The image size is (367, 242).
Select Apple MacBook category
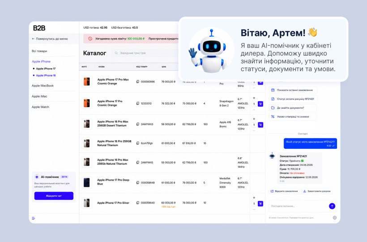tap(43, 86)
